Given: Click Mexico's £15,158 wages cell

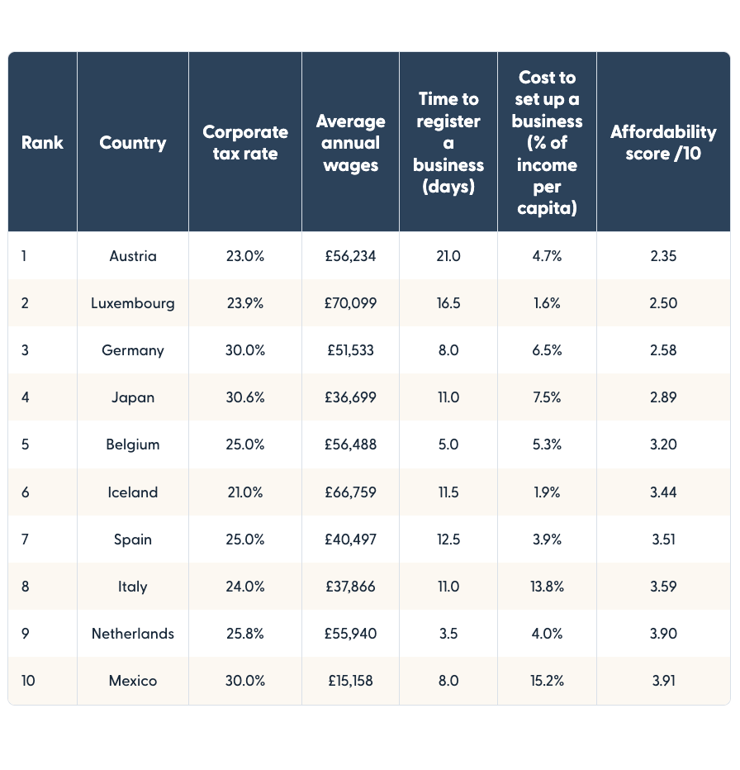Looking at the screenshot, I should click(x=350, y=682).
